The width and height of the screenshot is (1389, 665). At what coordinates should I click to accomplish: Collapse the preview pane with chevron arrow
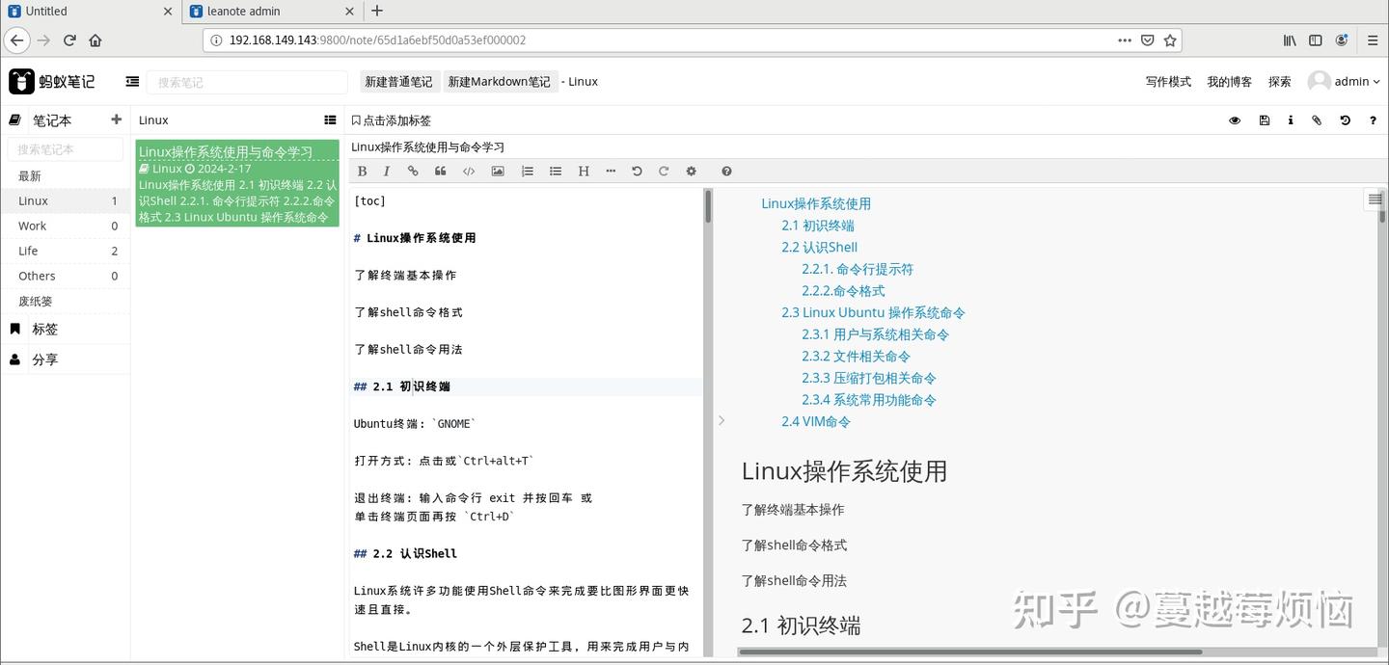coord(722,420)
